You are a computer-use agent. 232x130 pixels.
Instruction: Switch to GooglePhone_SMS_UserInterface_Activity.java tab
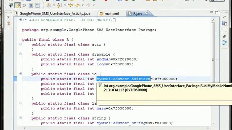point(55,14)
